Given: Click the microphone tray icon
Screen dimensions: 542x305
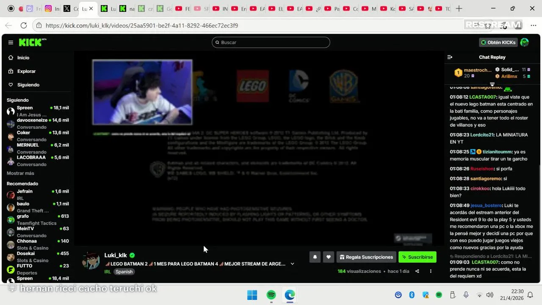Looking at the screenshot, I should 466,295.
